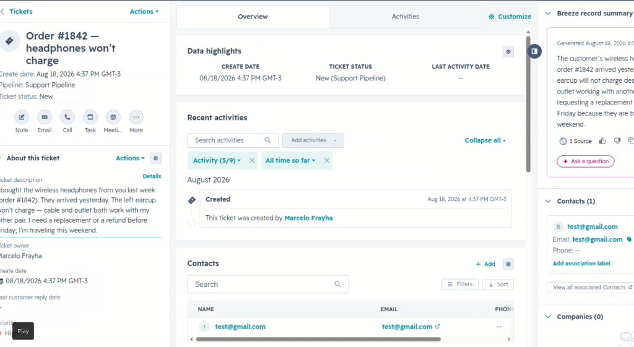This screenshot has width=634, height=347.
Task: Expand the Companies (0) section
Action: (549, 317)
